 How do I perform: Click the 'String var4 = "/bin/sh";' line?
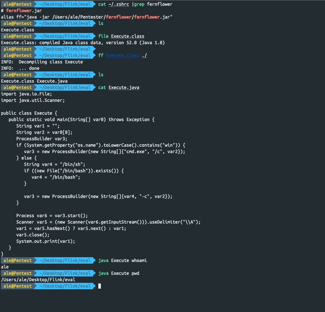[54, 165]
